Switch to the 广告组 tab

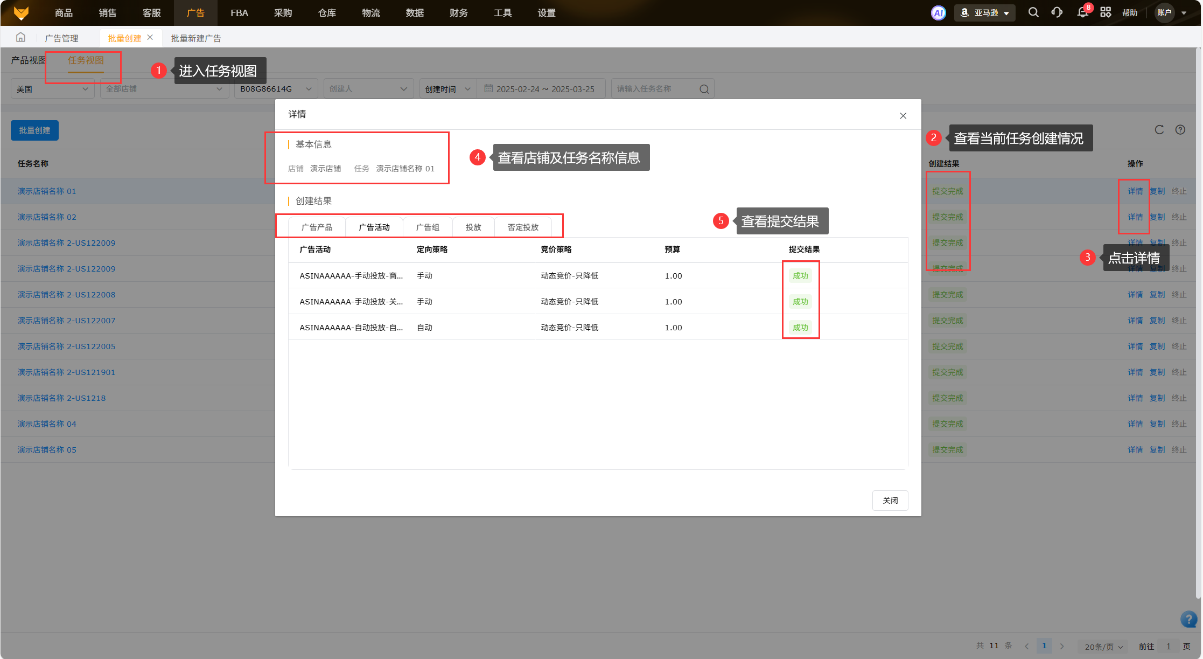[x=428, y=227]
